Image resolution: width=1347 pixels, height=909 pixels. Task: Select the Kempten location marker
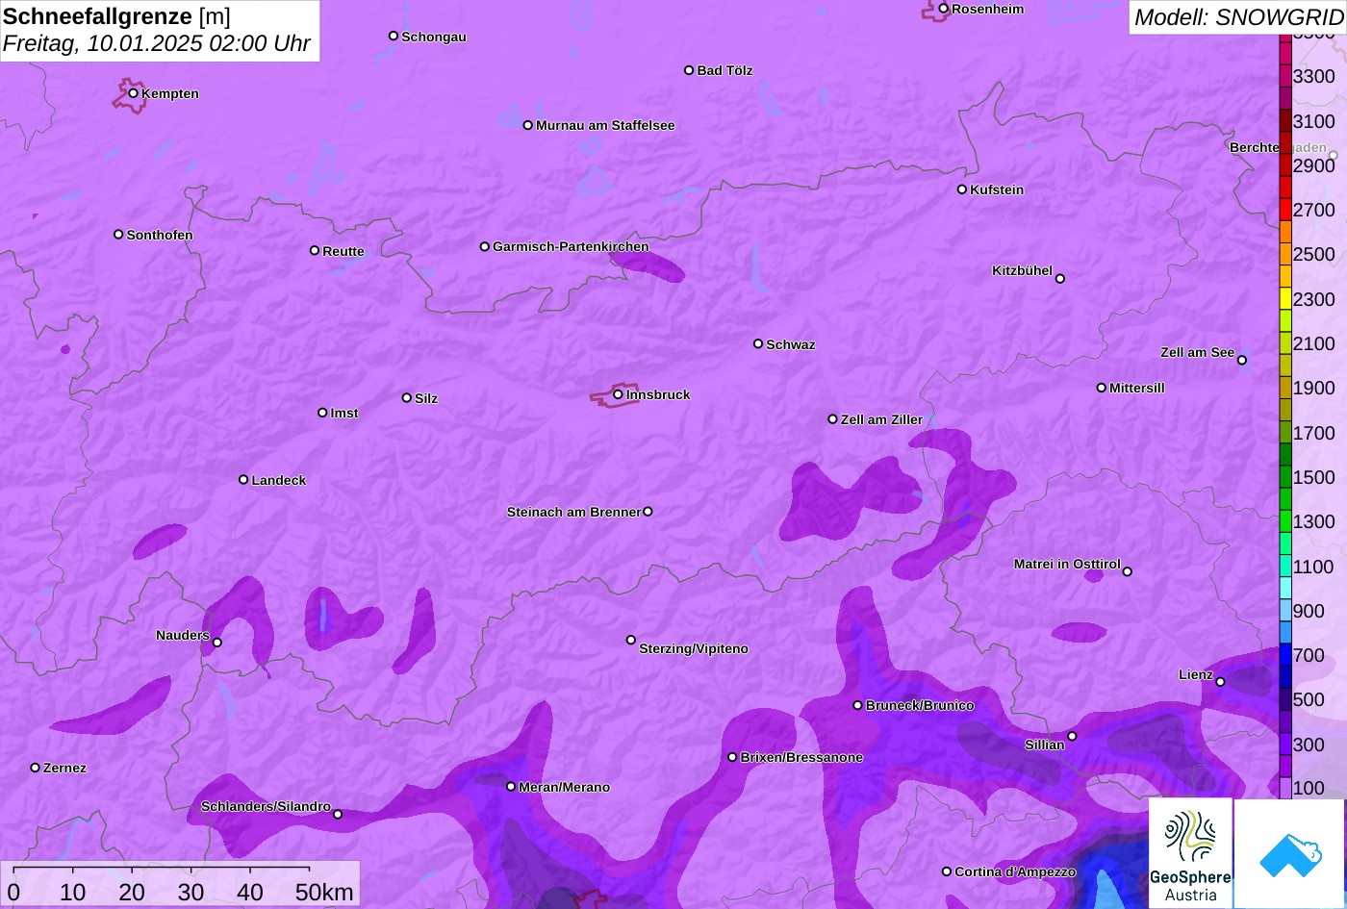coord(134,93)
